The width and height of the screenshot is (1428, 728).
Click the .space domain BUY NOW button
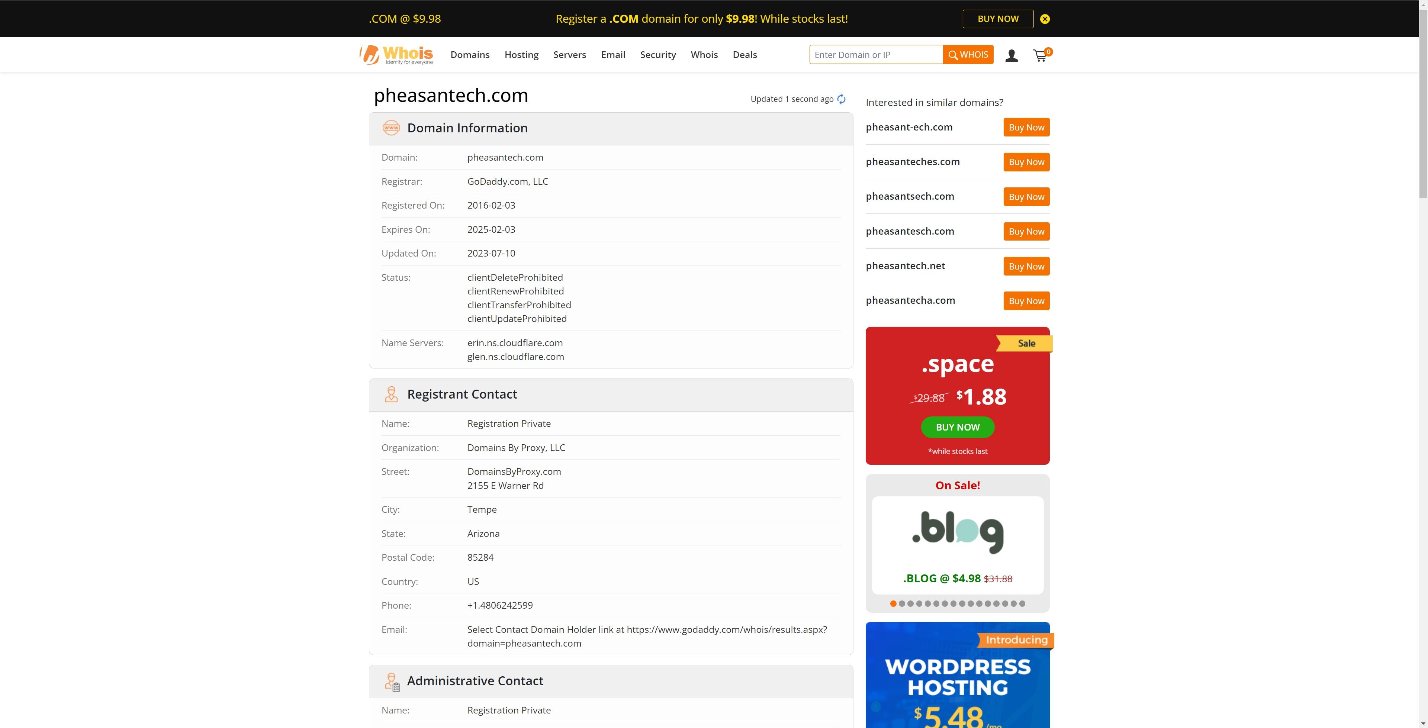point(957,426)
